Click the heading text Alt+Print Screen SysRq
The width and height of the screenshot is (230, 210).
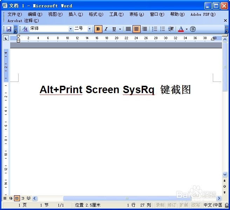click(97, 90)
